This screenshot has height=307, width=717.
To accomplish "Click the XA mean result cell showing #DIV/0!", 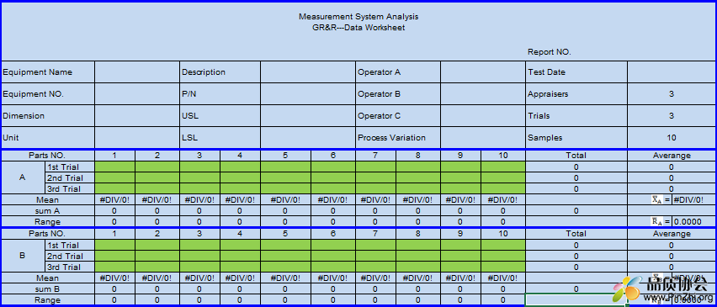I will pyautogui.click(x=693, y=199).
